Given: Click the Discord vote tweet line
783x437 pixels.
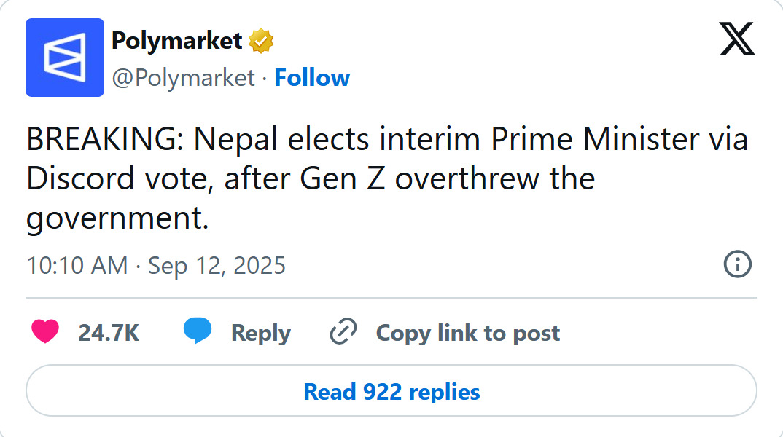Looking at the screenshot, I should (311, 178).
